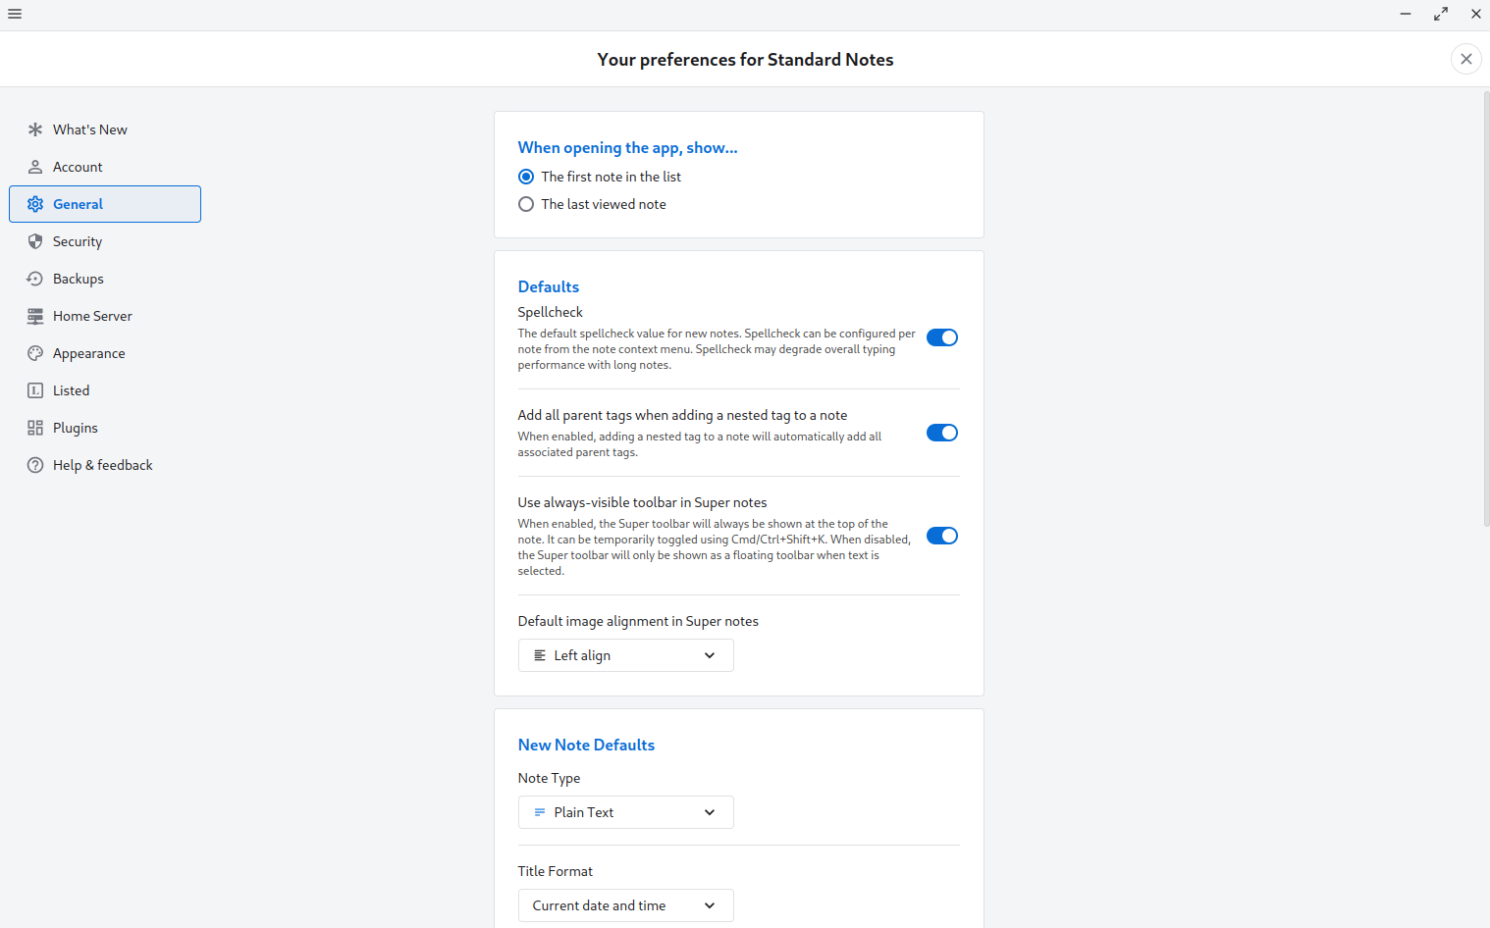Click the 'Defaults' section heading

549,286
